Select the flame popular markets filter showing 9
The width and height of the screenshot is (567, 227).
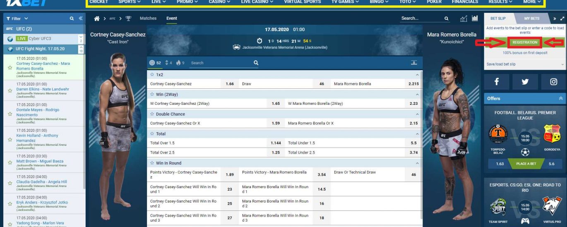(180, 63)
